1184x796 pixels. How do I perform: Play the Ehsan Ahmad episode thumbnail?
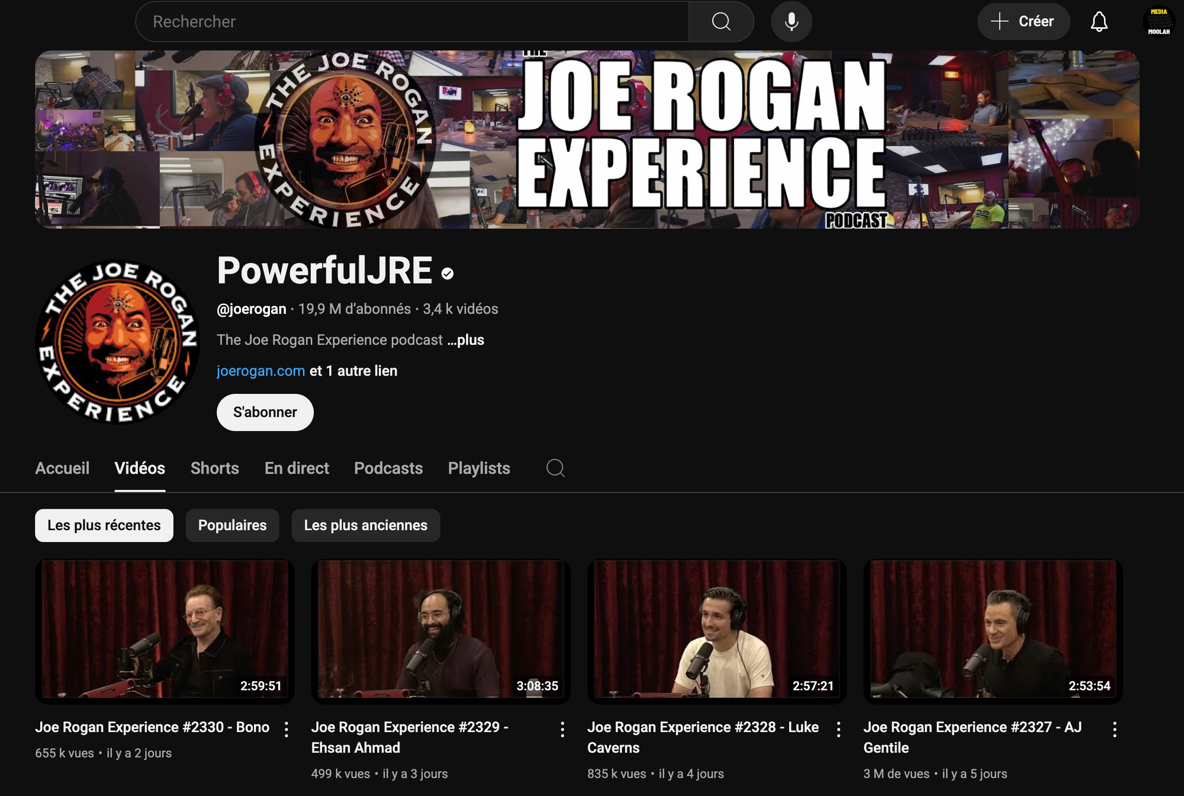pyautogui.click(x=441, y=631)
